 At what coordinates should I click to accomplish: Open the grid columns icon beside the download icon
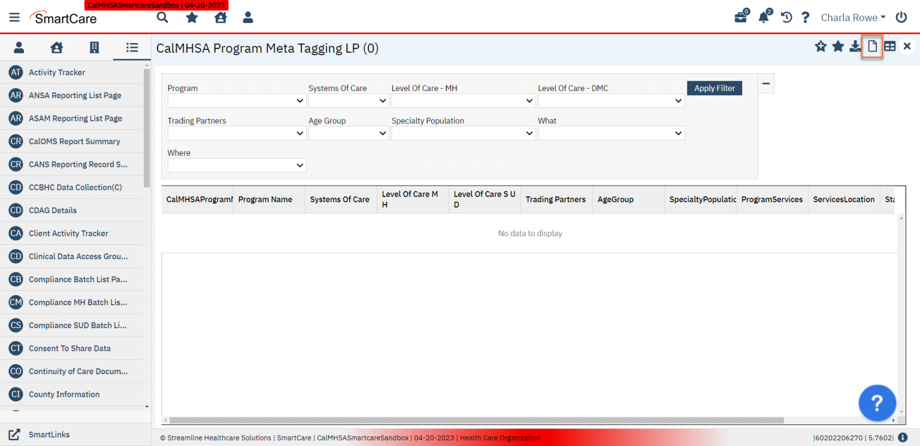pos(889,46)
